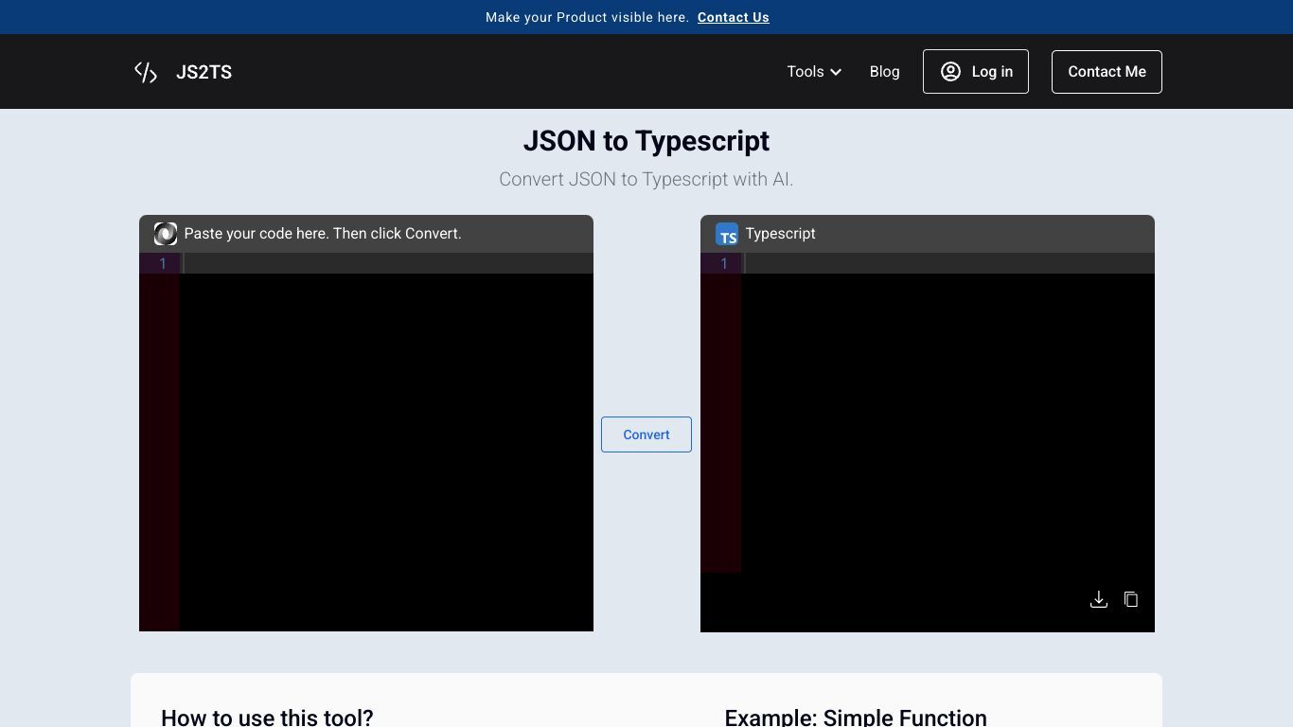Download the Typescript output

tap(1099, 599)
